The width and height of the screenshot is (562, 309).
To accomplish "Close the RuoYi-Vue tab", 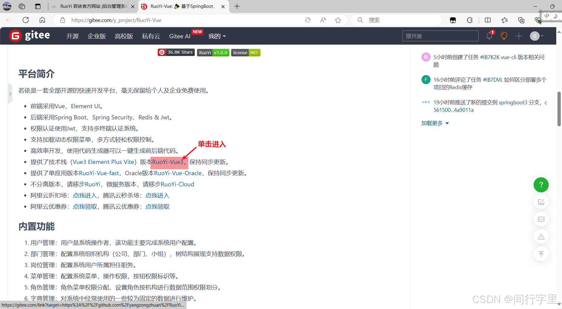I will (x=223, y=6).
